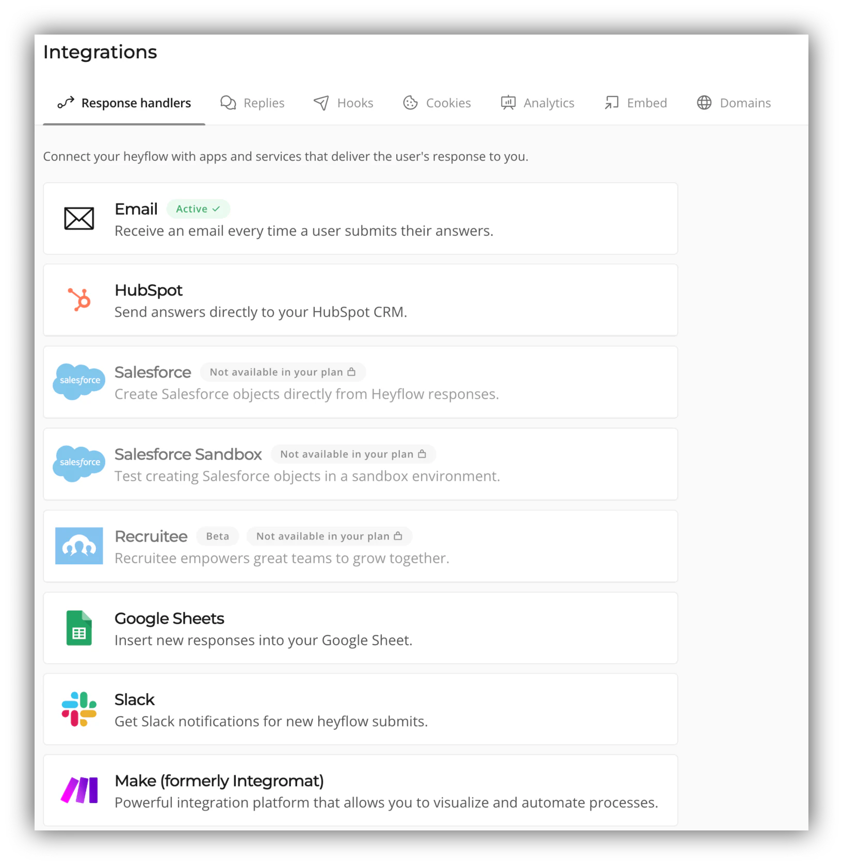
Task: Click the Salesforce Sandbox cloud logo
Action: [79, 463]
